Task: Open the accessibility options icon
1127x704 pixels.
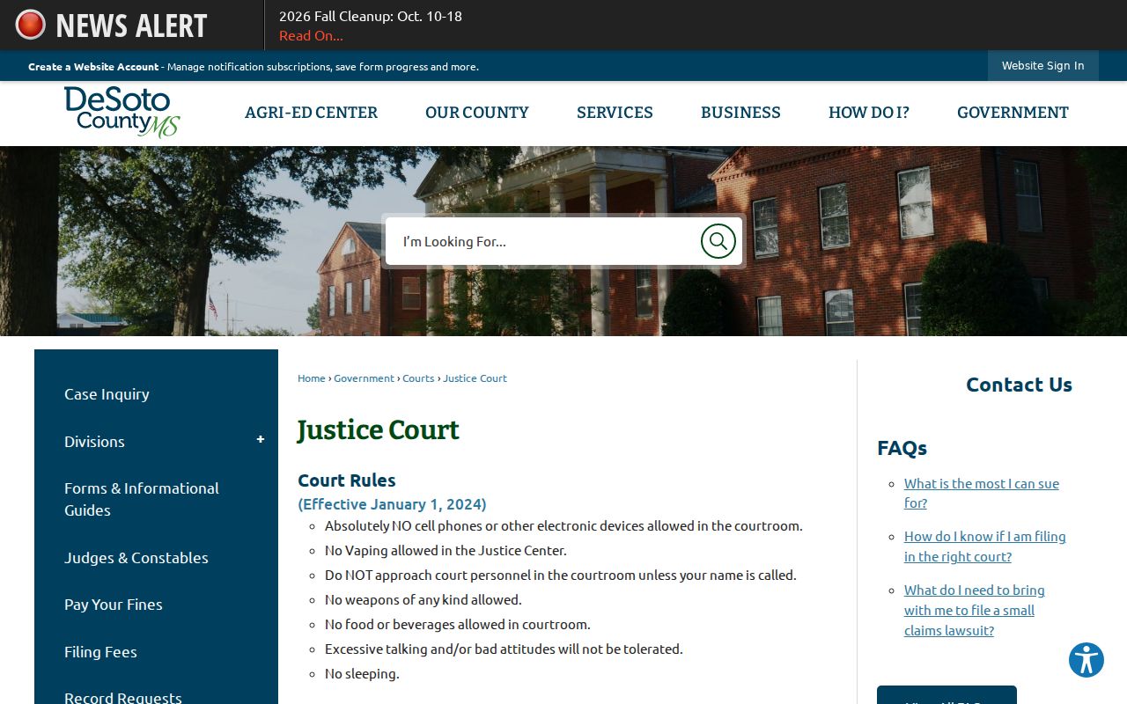Action: (1086, 660)
